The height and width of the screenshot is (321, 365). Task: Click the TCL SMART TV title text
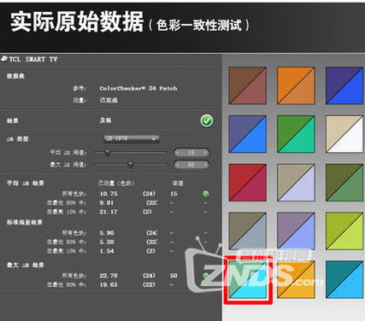click(x=33, y=59)
